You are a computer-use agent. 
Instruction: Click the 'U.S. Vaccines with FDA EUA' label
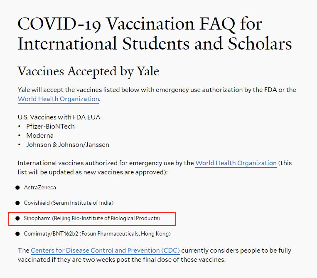pyautogui.click(x=59, y=117)
